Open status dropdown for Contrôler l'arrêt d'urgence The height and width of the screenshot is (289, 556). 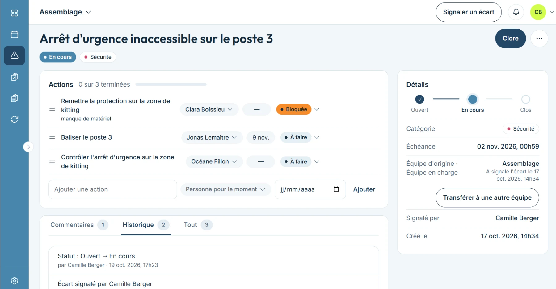coord(300,161)
